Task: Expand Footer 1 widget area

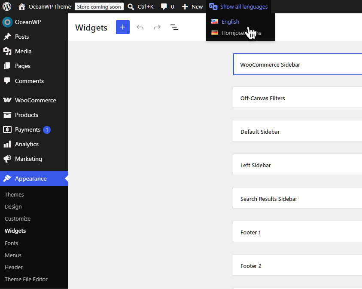Action: [298, 231]
